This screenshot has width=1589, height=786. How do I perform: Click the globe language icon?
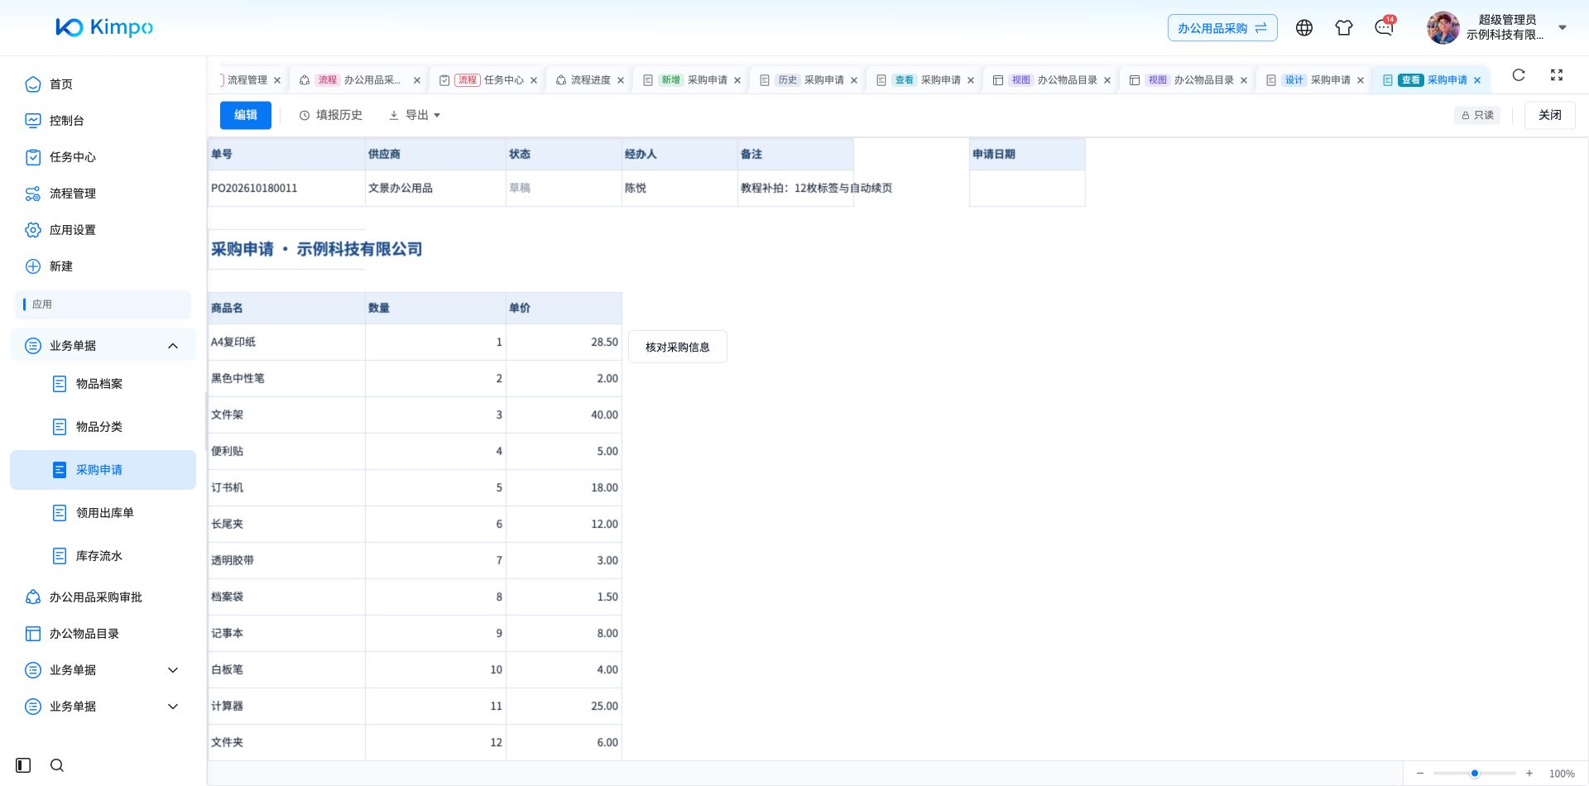1304,28
